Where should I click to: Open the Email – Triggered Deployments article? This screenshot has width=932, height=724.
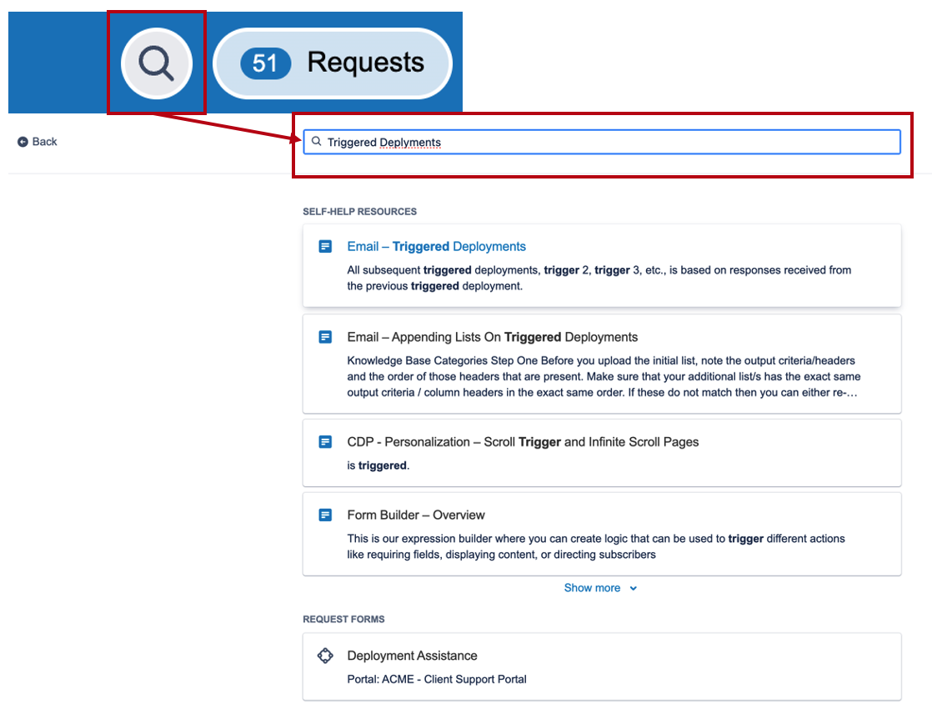(x=436, y=246)
